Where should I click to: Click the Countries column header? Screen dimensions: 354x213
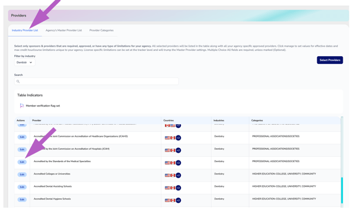pos(168,121)
